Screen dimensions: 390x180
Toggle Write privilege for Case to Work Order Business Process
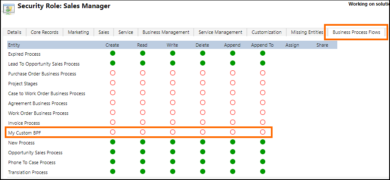click(173, 93)
